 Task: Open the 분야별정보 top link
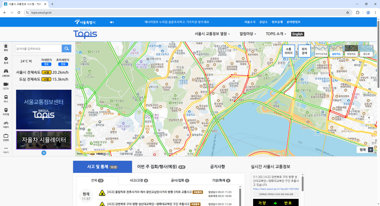[x=293, y=22]
